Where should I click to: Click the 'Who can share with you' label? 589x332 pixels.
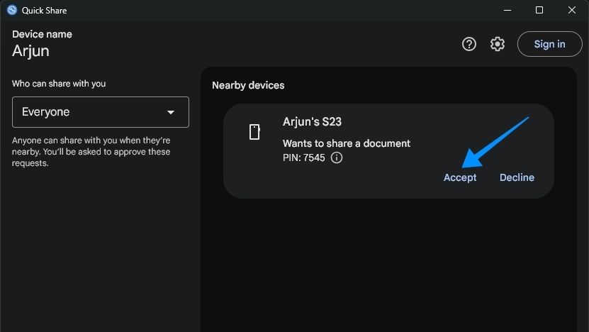[x=59, y=84]
